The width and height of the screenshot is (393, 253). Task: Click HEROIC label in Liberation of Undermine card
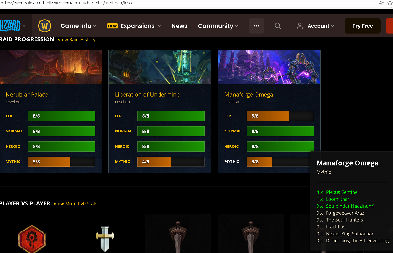[x=122, y=146]
